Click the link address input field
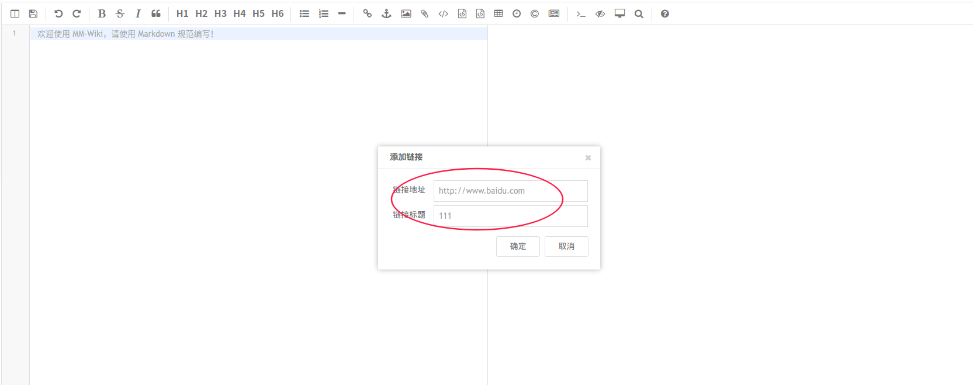This screenshot has height=385, width=973. tap(511, 191)
